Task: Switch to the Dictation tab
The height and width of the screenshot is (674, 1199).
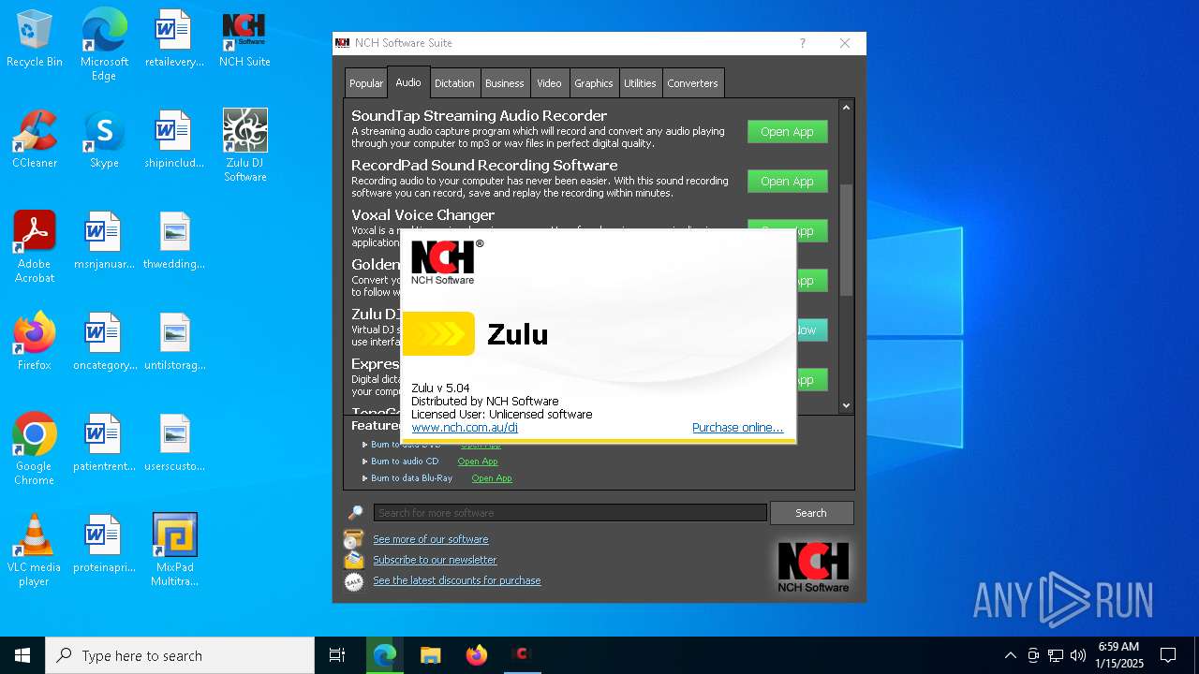Action: tap(454, 83)
